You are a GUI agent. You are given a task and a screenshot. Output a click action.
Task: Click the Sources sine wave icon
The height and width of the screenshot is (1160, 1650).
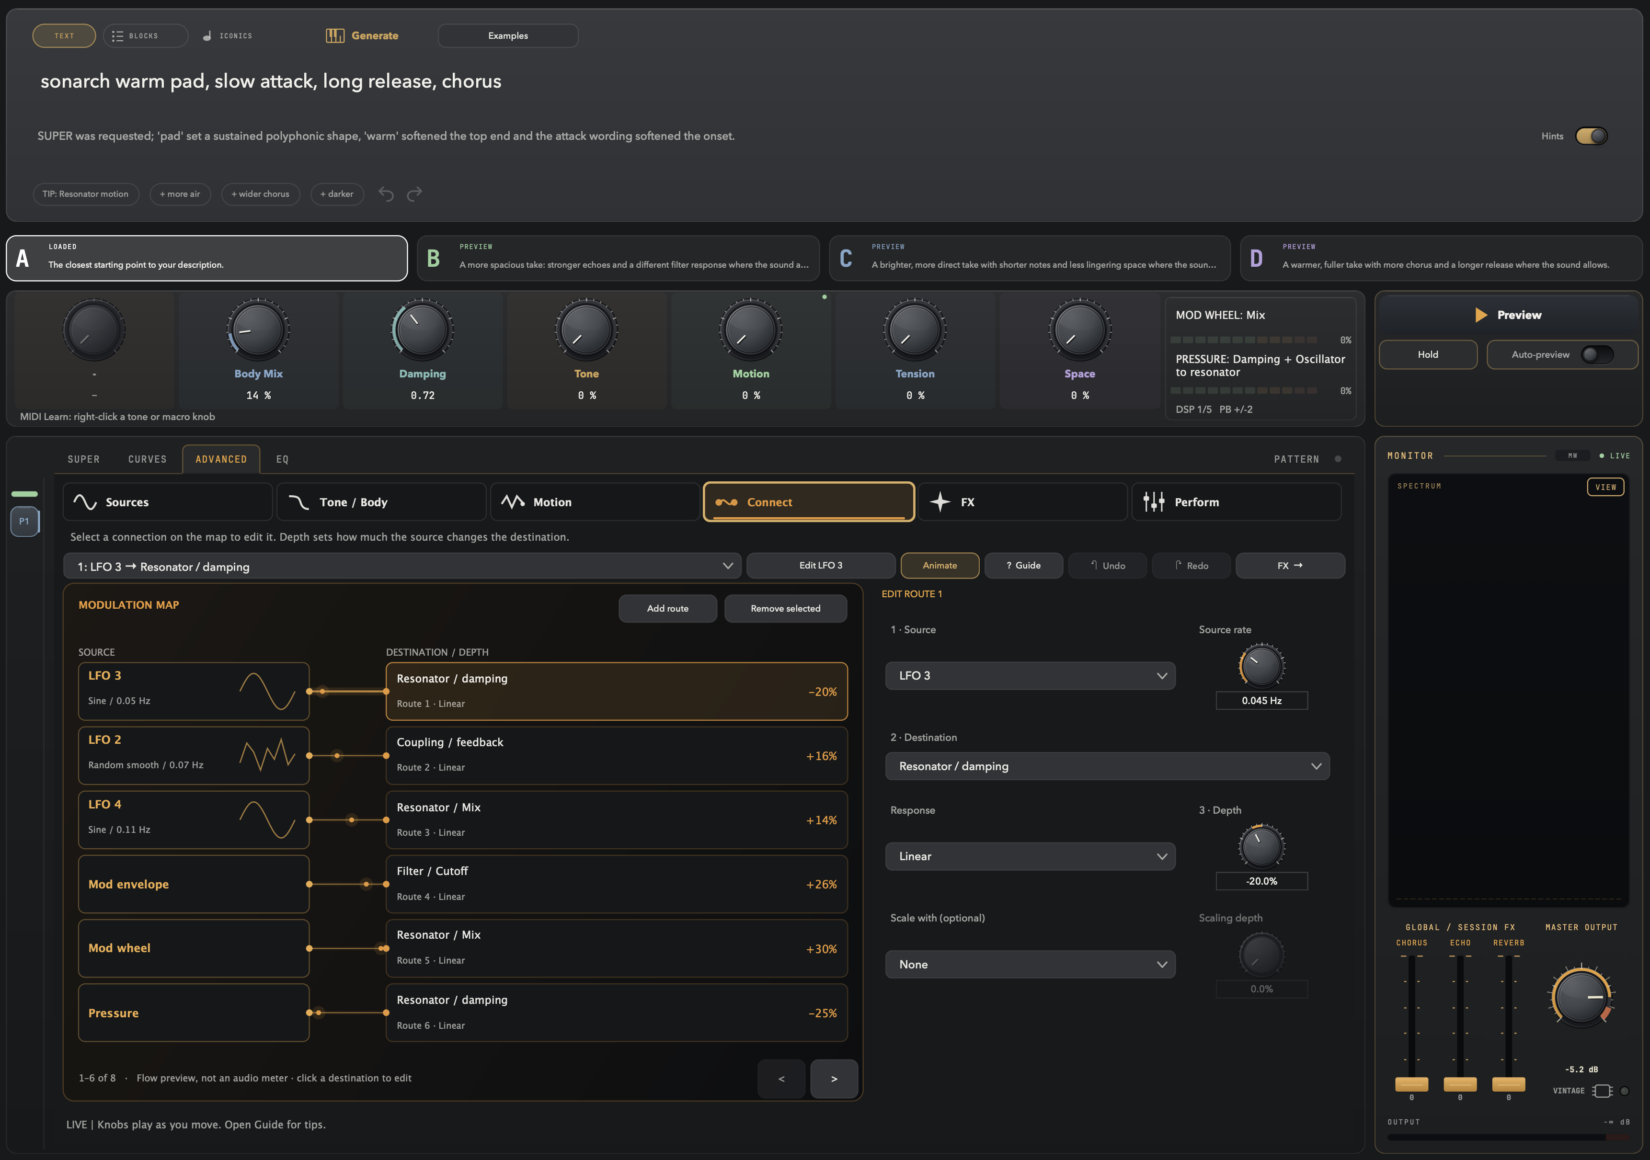[85, 502]
